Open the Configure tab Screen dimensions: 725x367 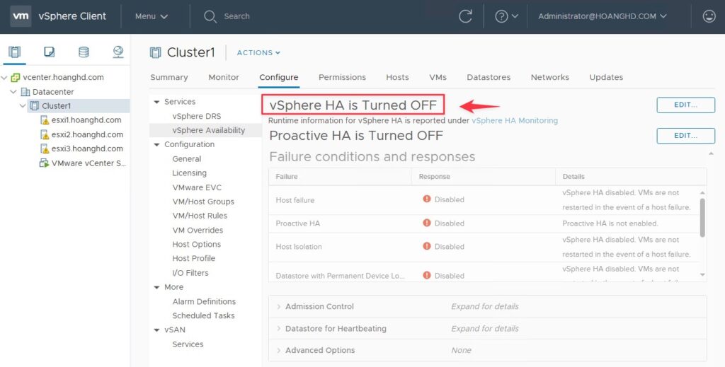[279, 78]
